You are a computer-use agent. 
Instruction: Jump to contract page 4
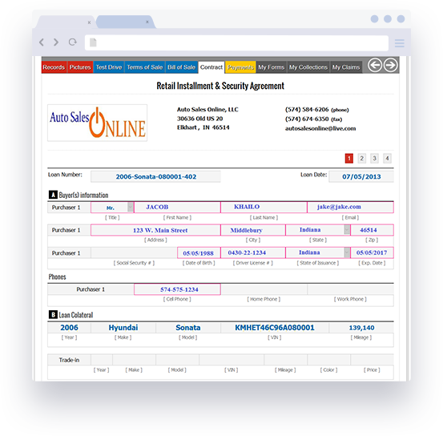[387, 159]
